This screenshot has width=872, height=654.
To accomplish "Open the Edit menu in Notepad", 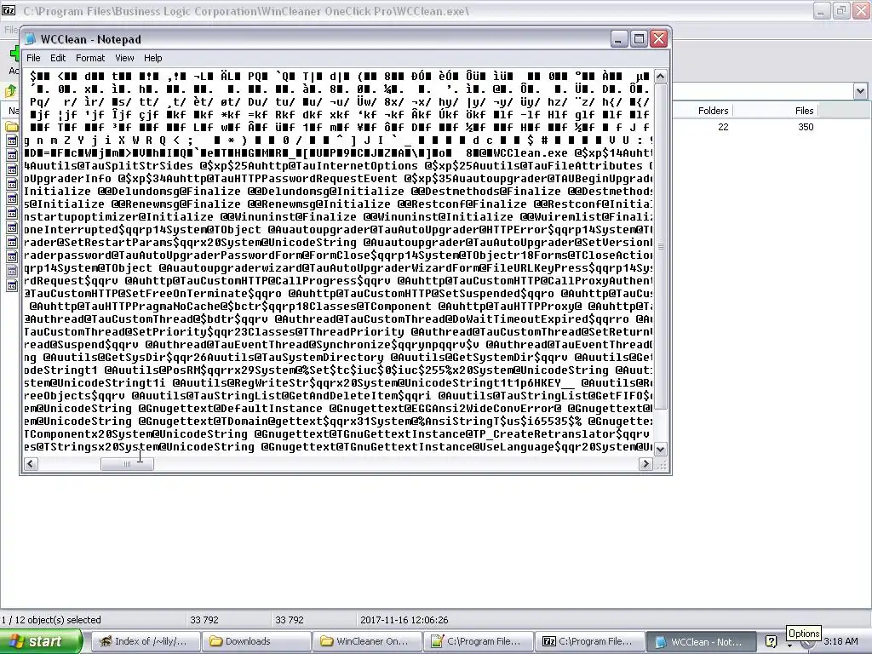I will pyautogui.click(x=58, y=58).
